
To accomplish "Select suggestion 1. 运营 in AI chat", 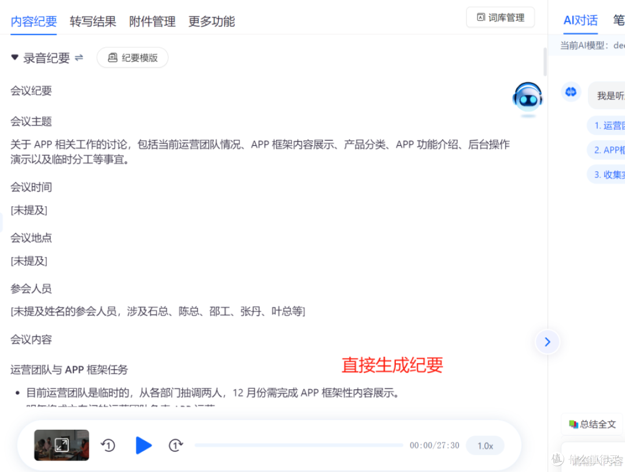I will [606, 126].
